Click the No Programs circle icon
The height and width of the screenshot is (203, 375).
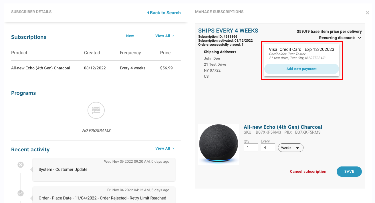[x=96, y=110]
